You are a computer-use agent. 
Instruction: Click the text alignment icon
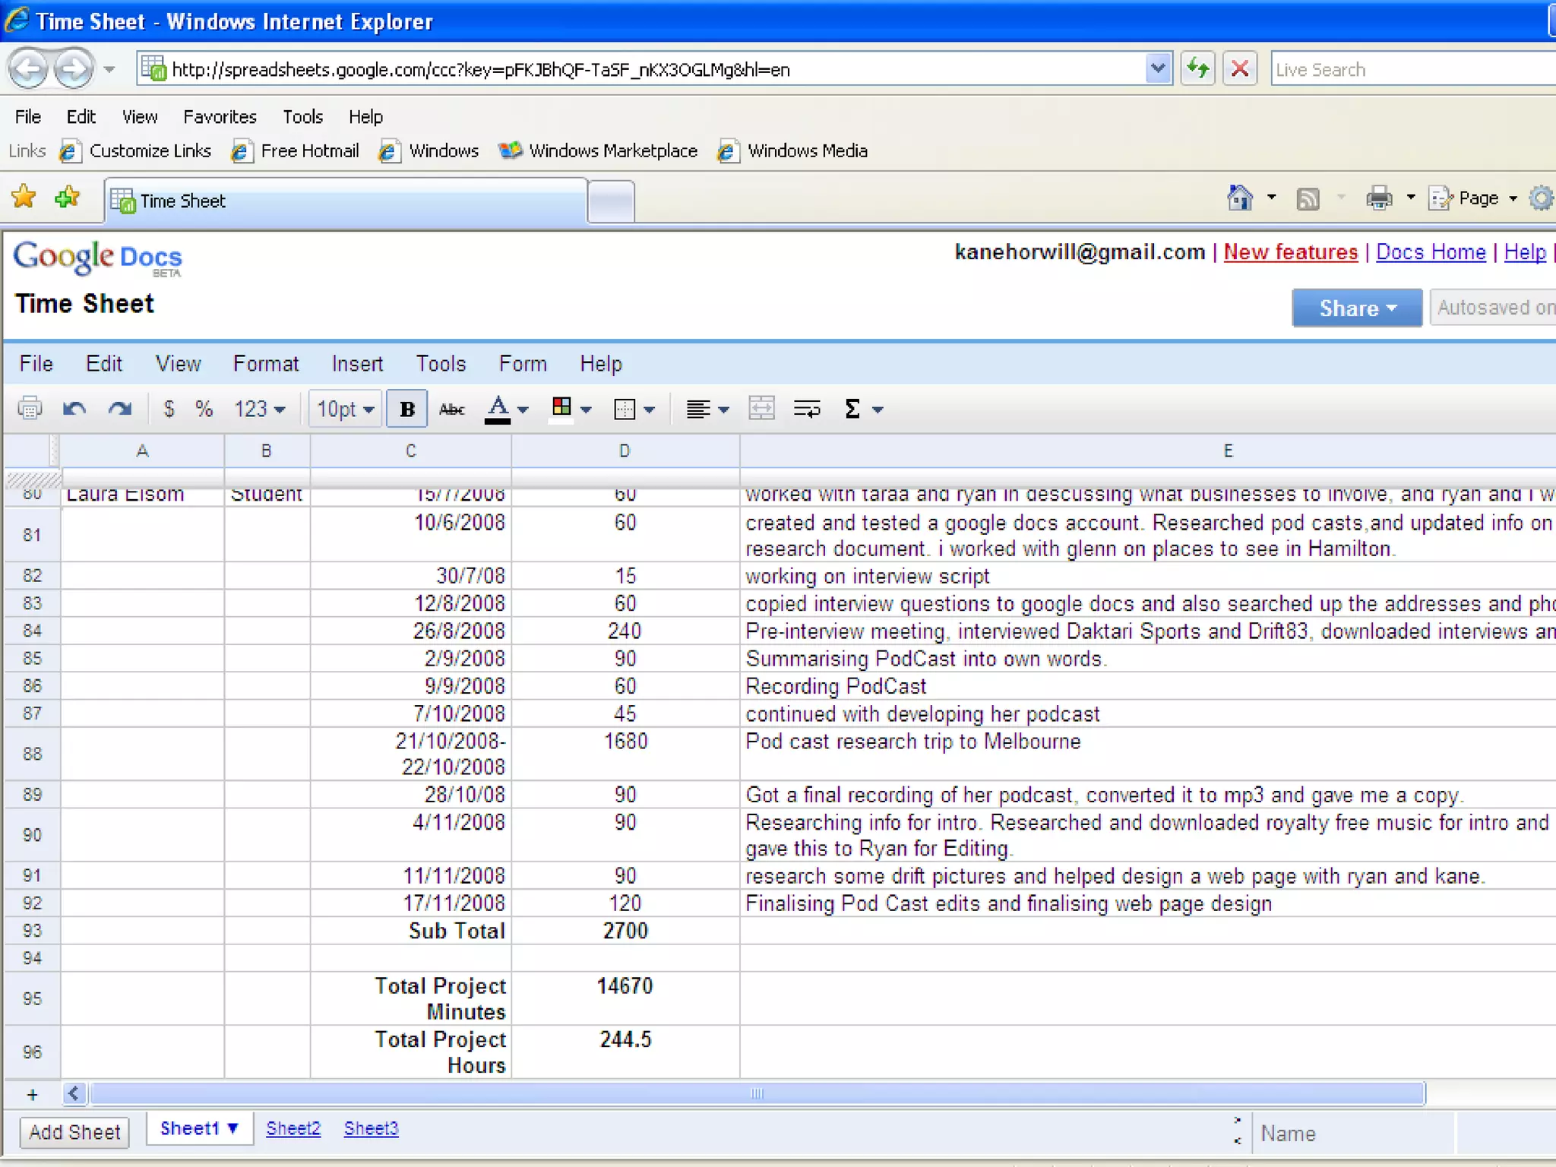coord(697,410)
